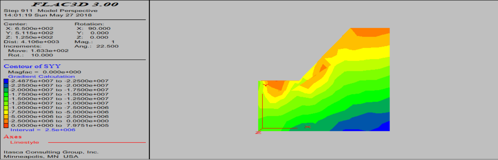The width and height of the screenshot is (498, 160).
Task: Select rotation value 'X: 90.000'
Action: tap(93, 28)
